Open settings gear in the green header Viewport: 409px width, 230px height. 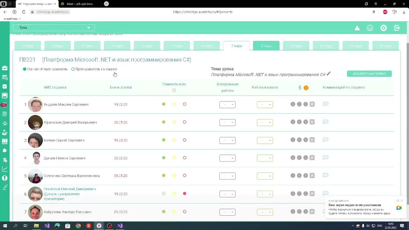(384, 28)
